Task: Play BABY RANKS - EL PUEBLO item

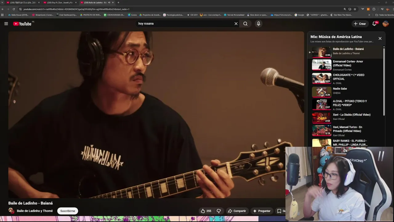Action: tap(346, 143)
